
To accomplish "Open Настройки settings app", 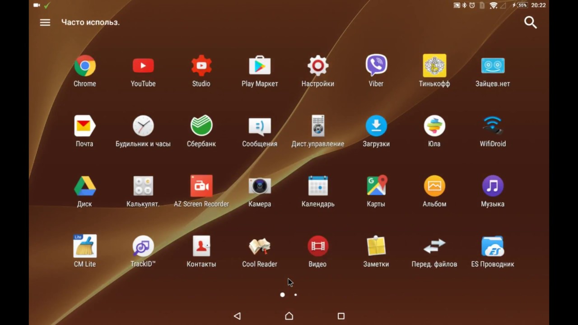I will point(318,66).
